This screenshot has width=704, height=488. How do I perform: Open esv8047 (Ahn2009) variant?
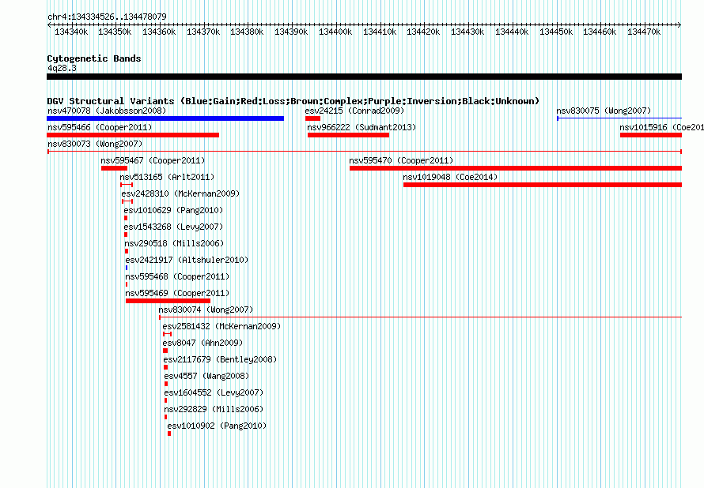202,343
